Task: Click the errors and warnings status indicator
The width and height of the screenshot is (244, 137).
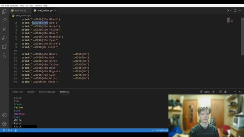Action: (x=7, y=130)
